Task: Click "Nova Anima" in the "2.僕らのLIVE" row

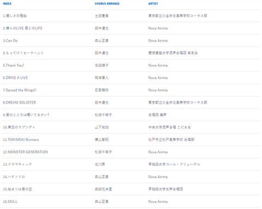Action: tap(158, 28)
